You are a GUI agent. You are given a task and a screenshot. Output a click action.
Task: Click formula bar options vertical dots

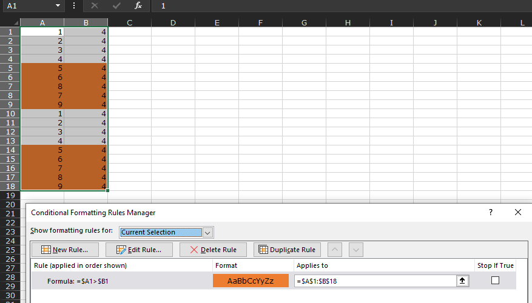pos(74,6)
